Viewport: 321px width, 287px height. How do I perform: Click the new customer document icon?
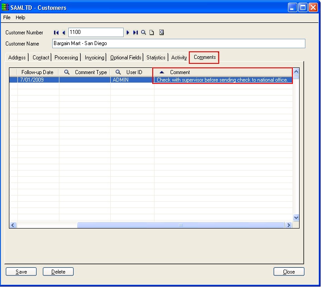coord(152,33)
